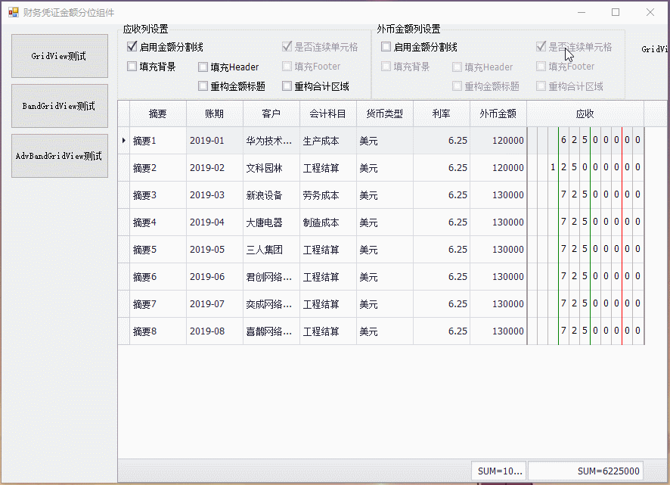Click the date cell 2019-01
Screen dimensions: 670x485
click(x=215, y=140)
